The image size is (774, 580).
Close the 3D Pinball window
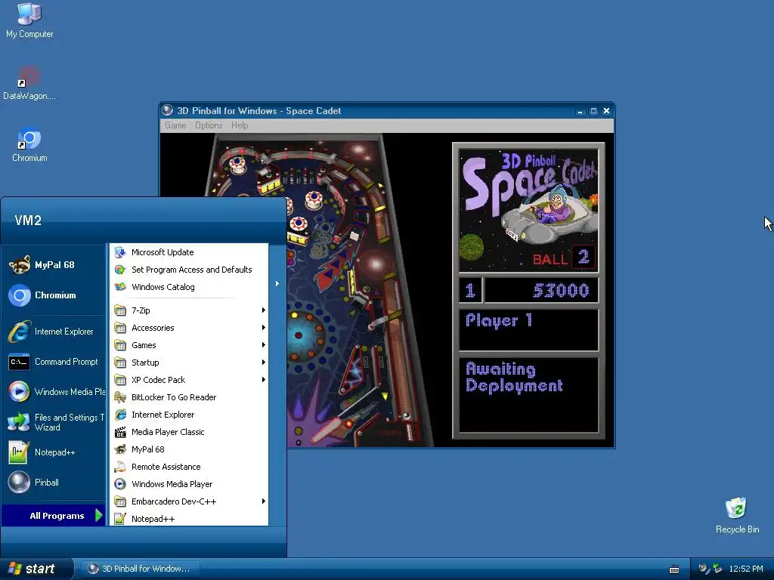pyautogui.click(x=607, y=111)
